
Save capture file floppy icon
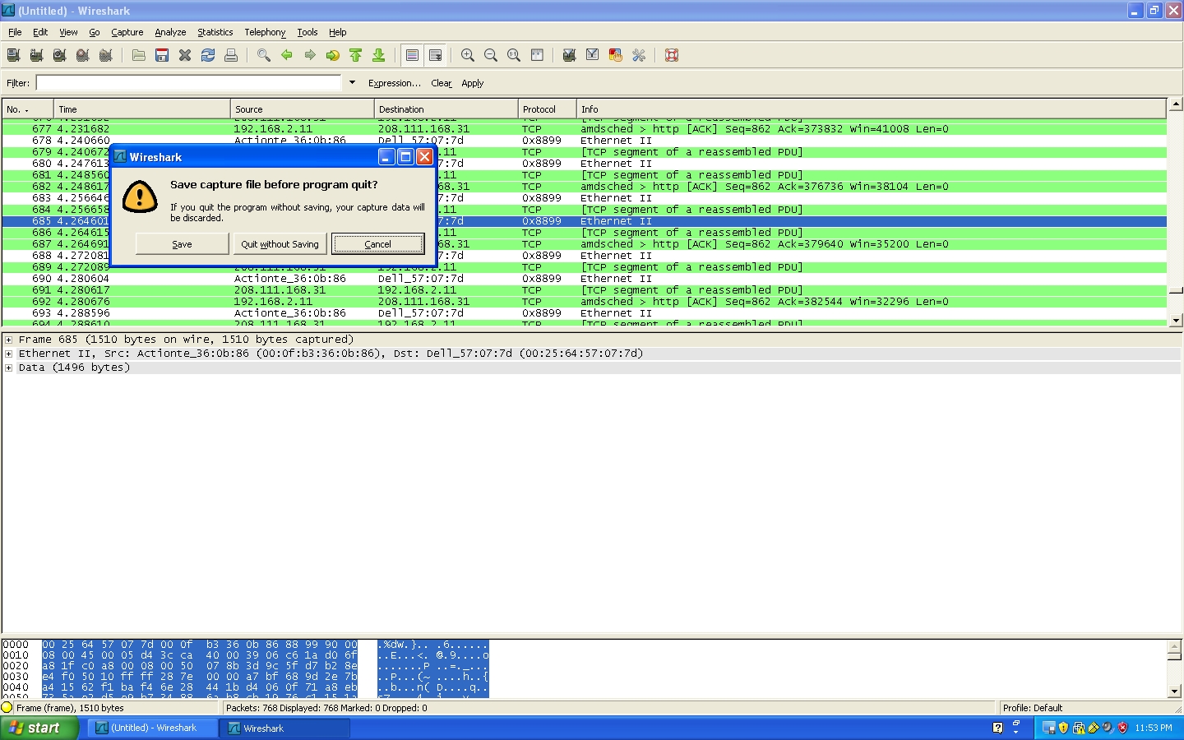coord(162,55)
